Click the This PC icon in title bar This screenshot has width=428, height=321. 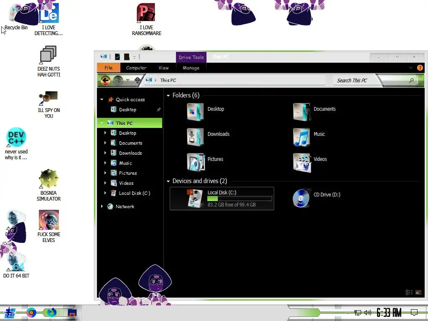104,57
